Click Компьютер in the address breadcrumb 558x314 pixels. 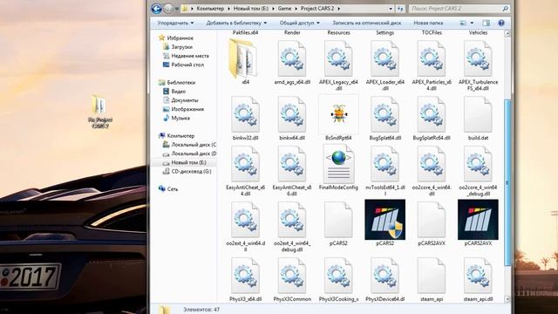click(x=210, y=8)
